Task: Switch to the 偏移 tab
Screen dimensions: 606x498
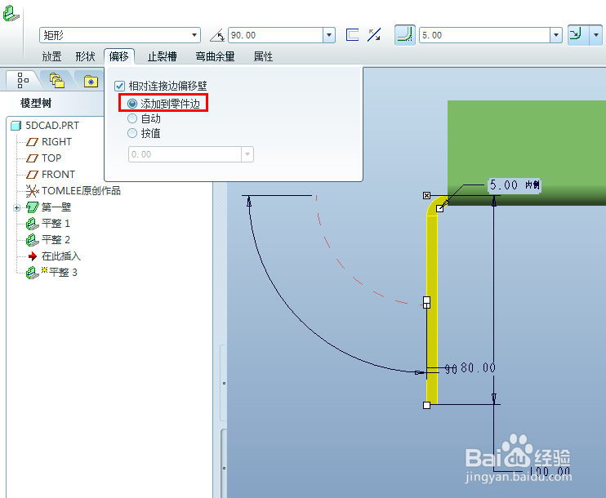Action: tap(119, 57)
